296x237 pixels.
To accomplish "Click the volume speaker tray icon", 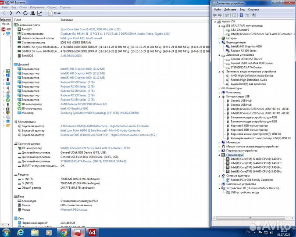I will click(x=271, y=232).
